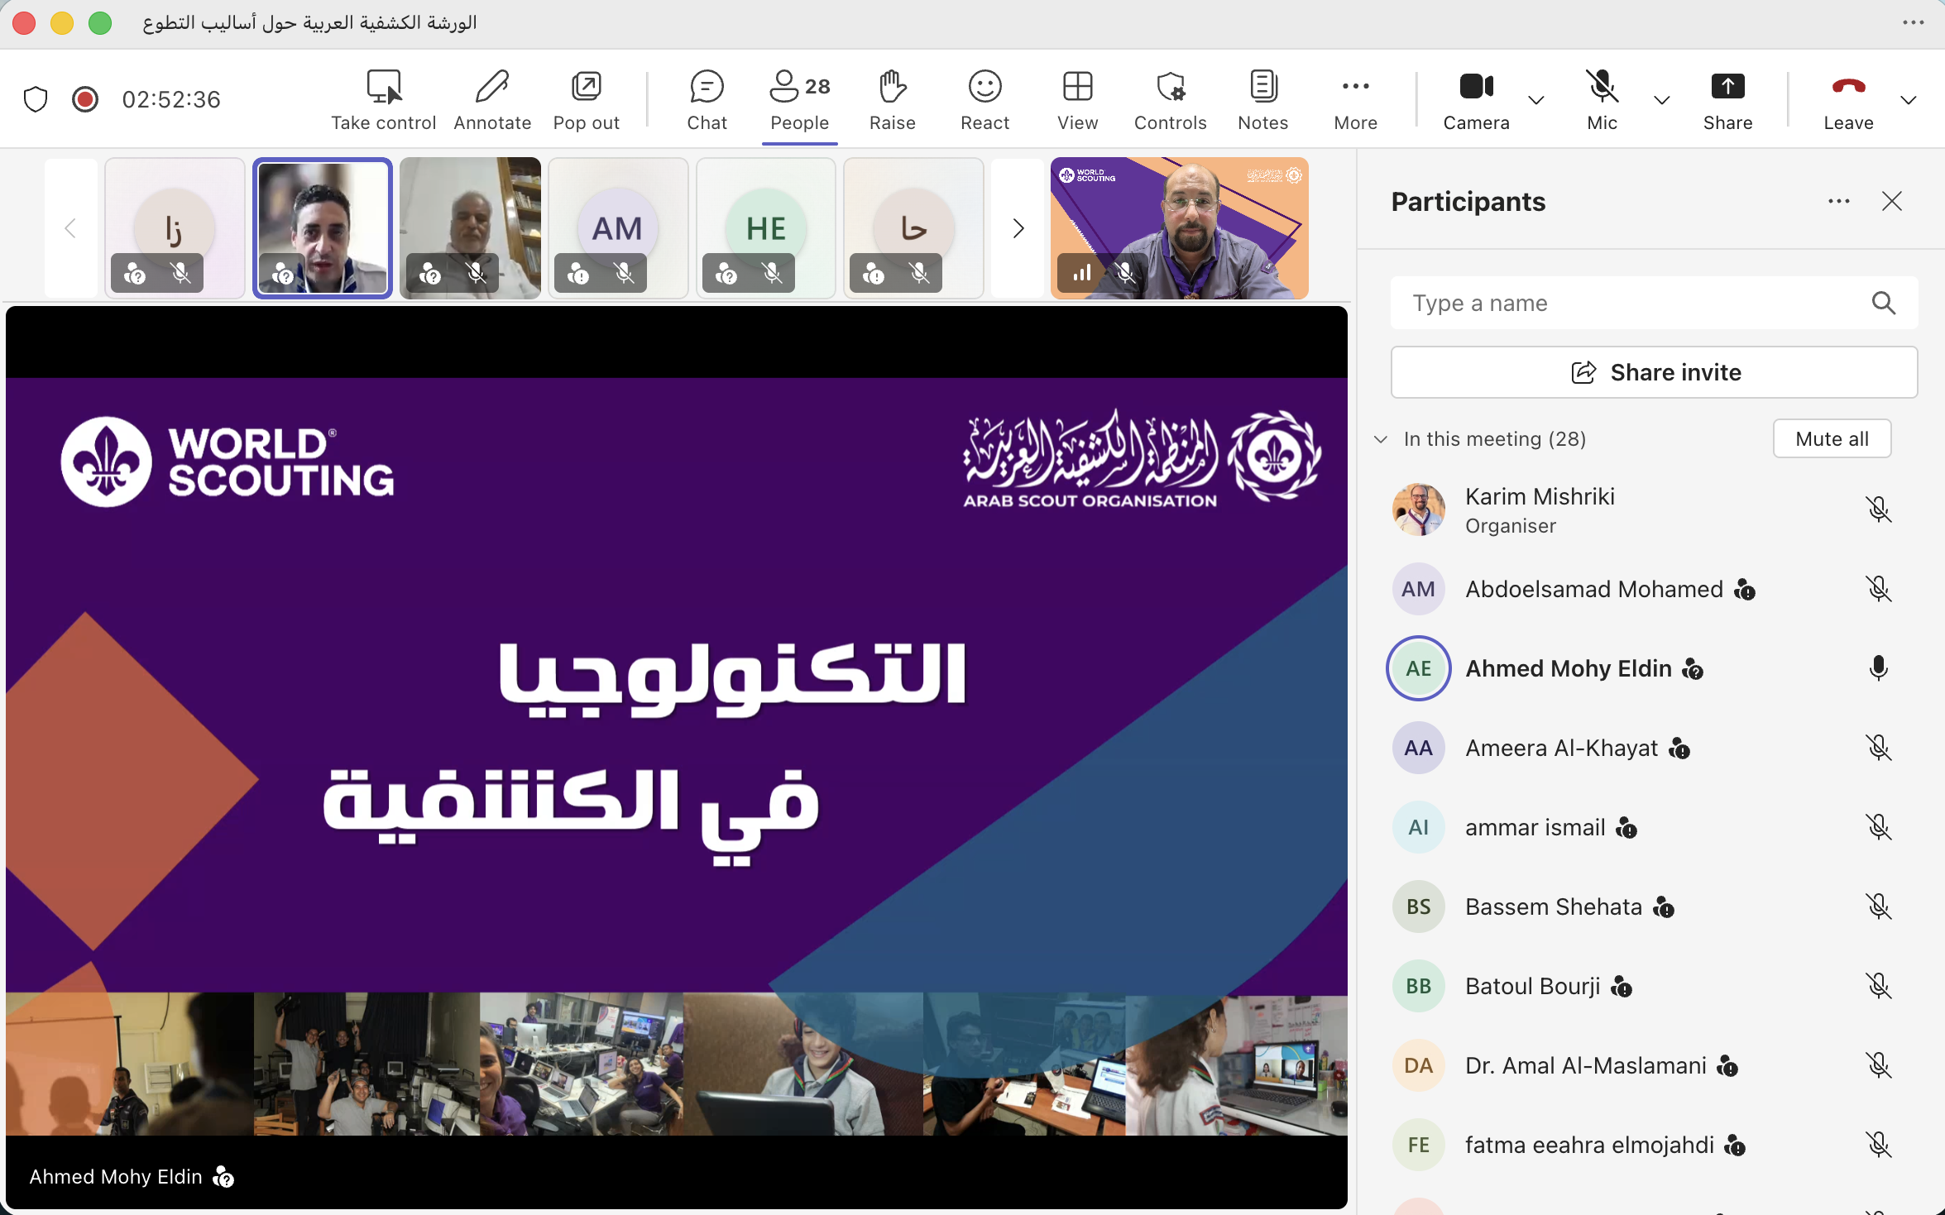The width and height of the screenshot is (1945, 1215).
Task: Leave the meeting with the red phone
Action: (1848, 100)
